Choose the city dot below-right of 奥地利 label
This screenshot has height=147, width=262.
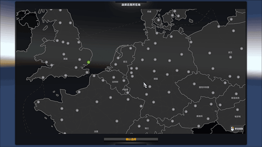click(x=208, y=119)
